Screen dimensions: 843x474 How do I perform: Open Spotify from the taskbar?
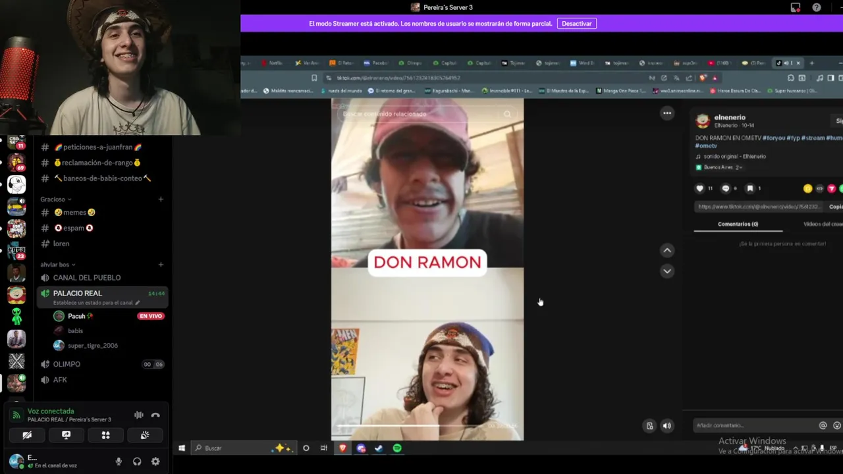(397, 448)
